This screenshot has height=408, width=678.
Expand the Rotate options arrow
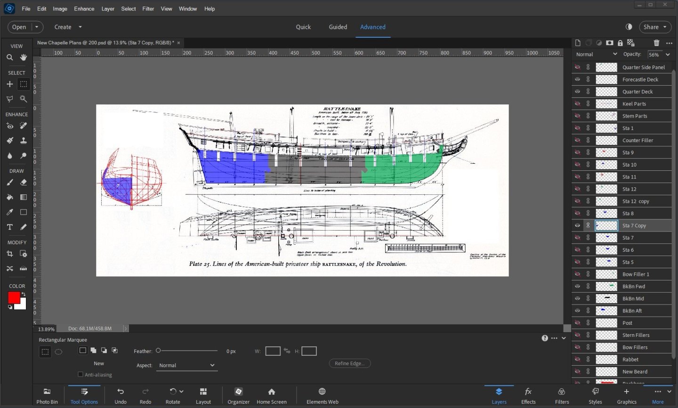[x=181, y=392]
